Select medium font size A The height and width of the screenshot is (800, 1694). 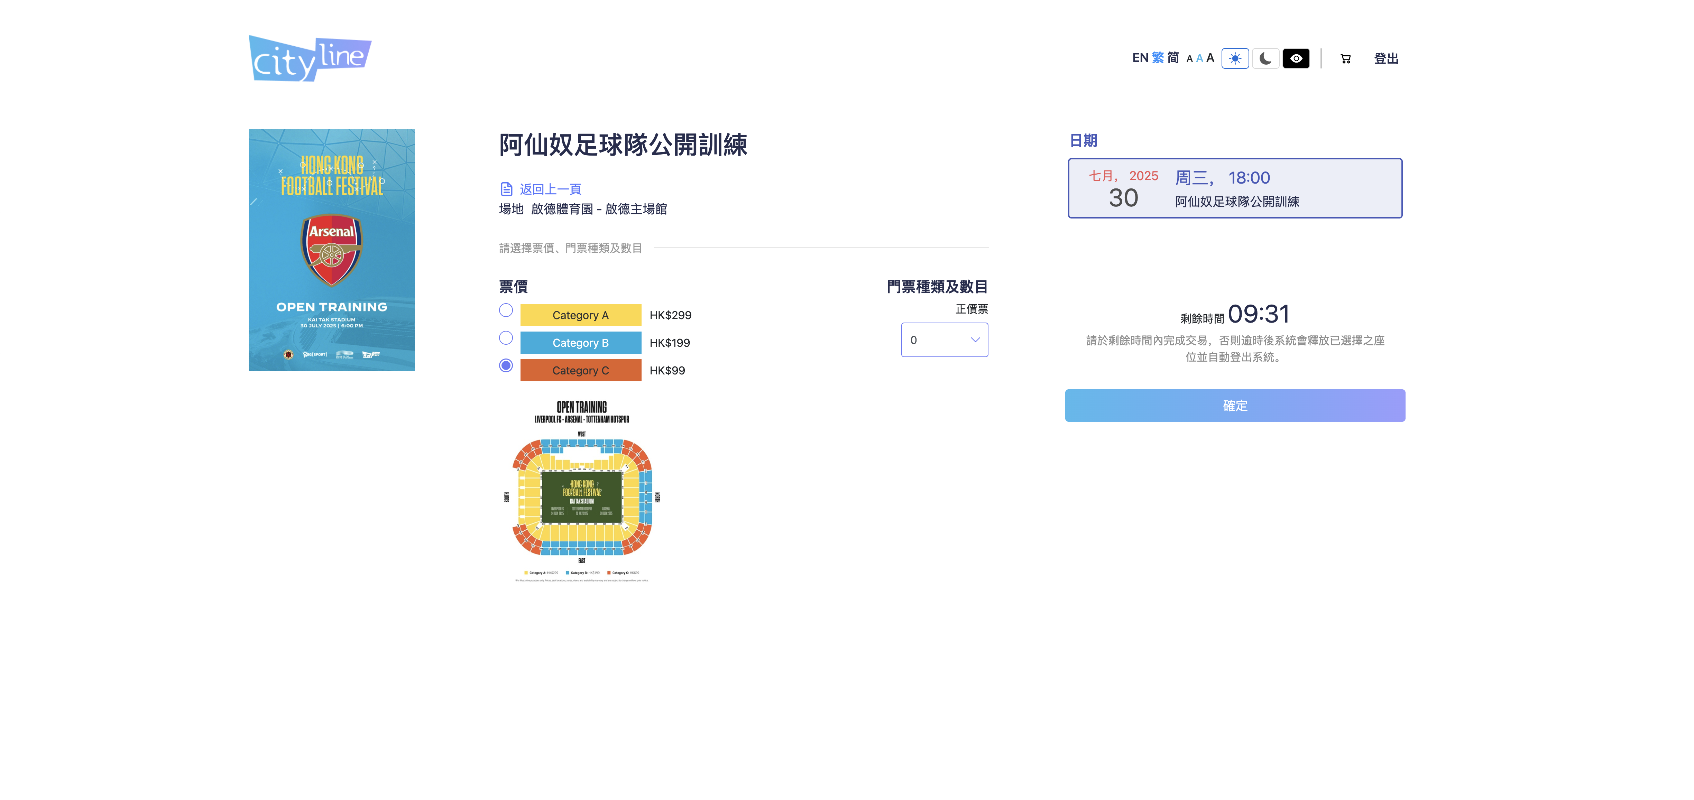1199,58
